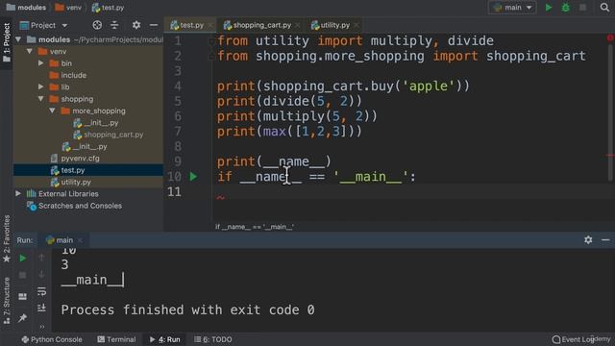
Task: Hide the Project panel with minus icon
Action: click(x=154, y=25)
